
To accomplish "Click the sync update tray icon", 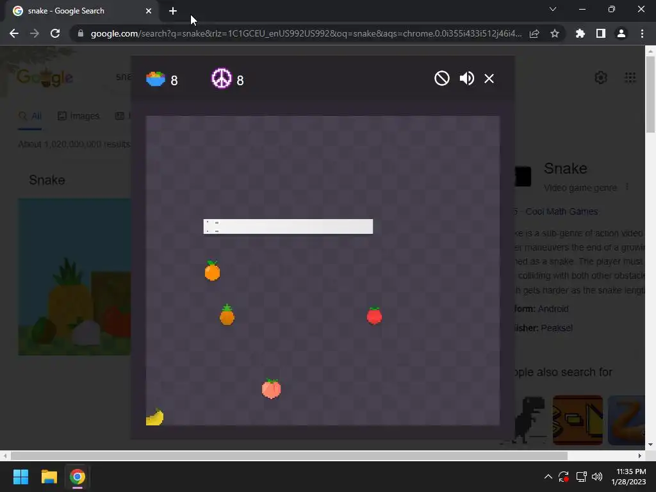I will [564, 477].
